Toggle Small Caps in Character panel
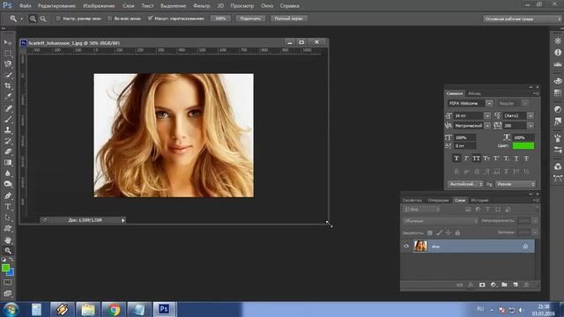This screenshot has width=564, height=317. coord(486,158)
